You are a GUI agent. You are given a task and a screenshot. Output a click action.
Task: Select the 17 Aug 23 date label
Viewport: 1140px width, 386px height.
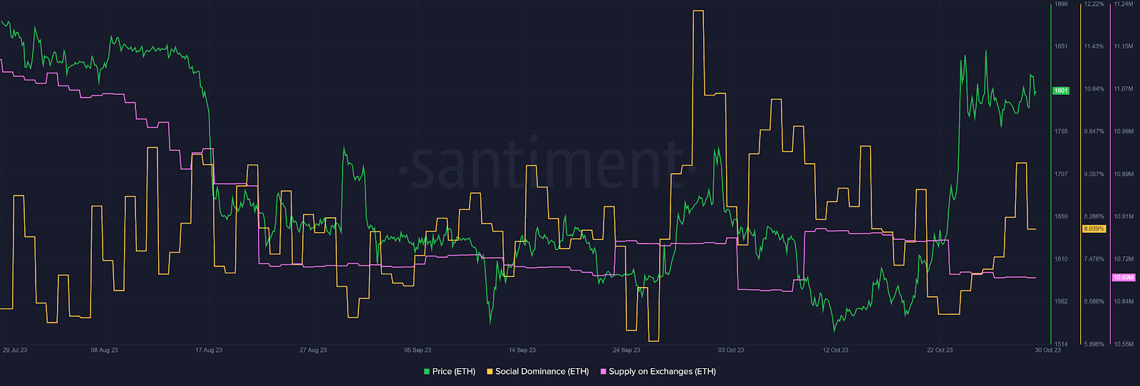pos(209,350)
